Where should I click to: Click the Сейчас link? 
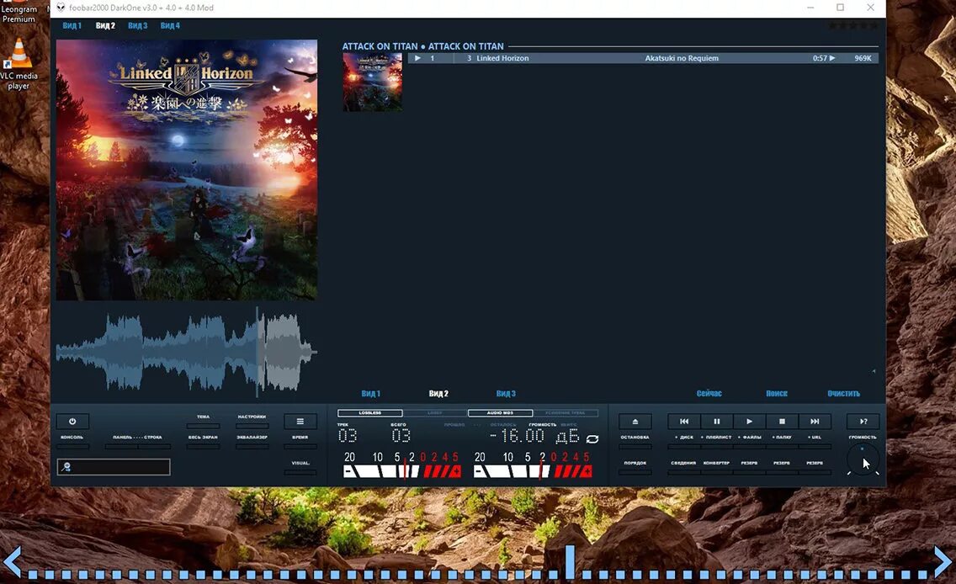click(709, 394)
